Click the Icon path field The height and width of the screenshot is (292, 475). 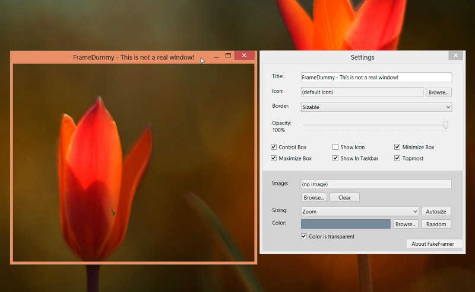tap(362, 92)
